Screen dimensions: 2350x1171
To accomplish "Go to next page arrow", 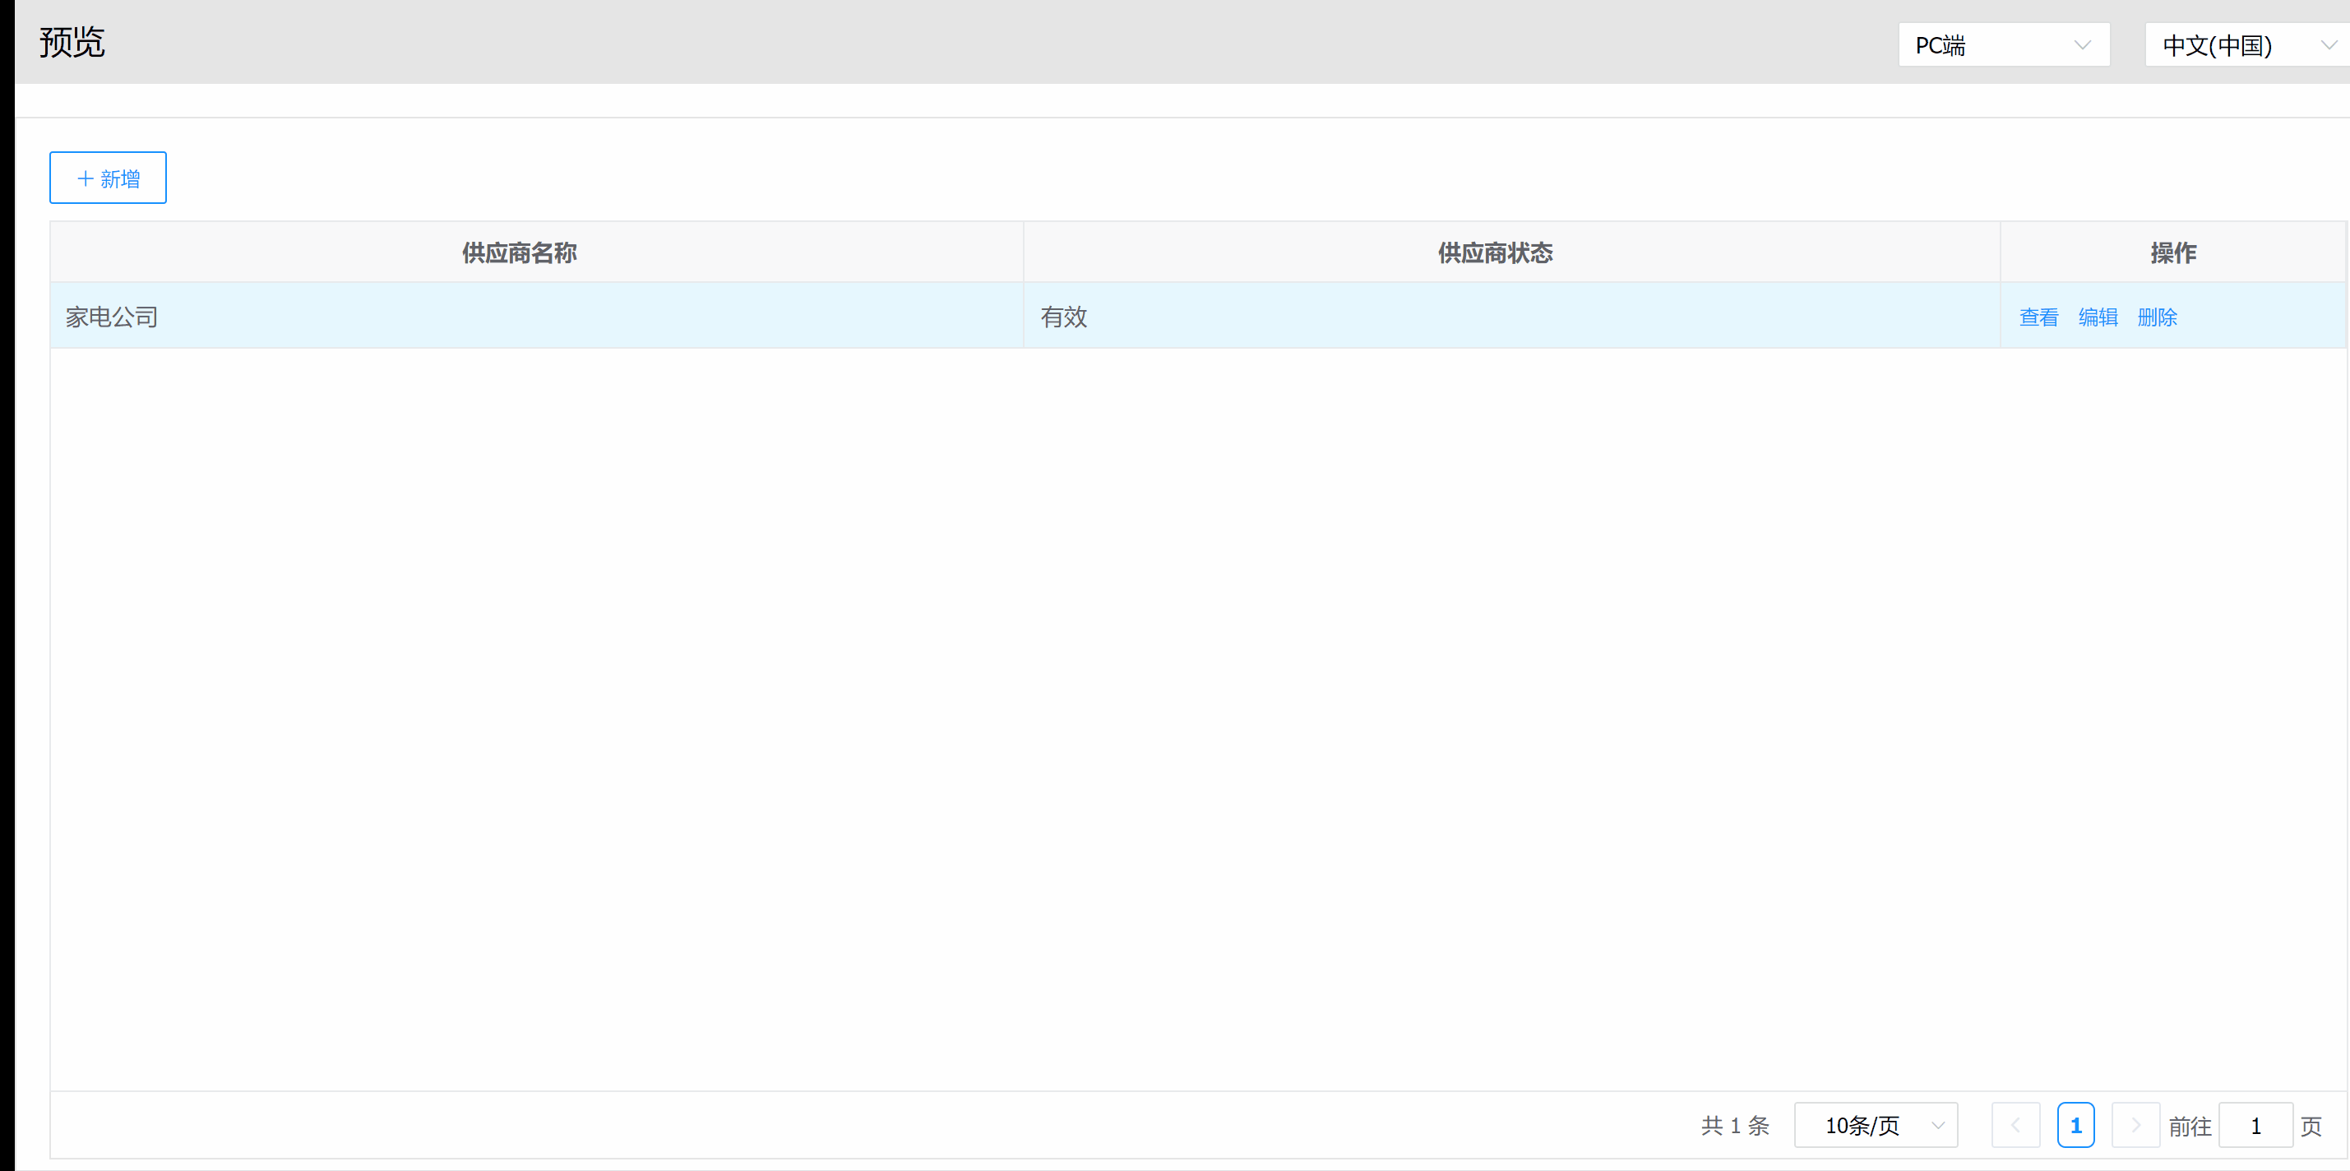I will (x=2135, y=1126).
